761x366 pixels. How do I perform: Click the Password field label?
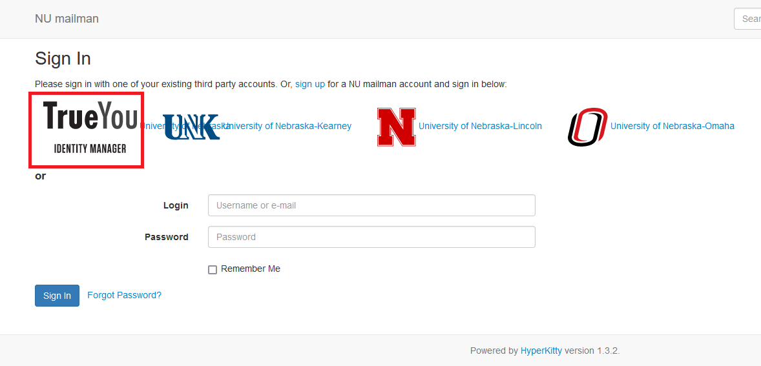tap(167, 237)
